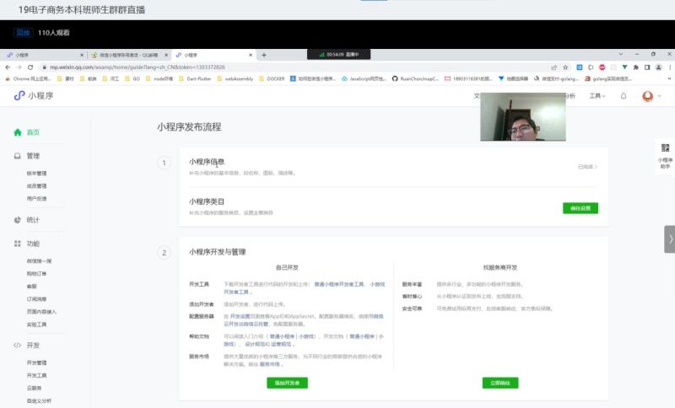Click the browser reload page icon
Image resolution: width=675 pixels, height=408 pixels.
pyautogui.click(x=30, y=67)
